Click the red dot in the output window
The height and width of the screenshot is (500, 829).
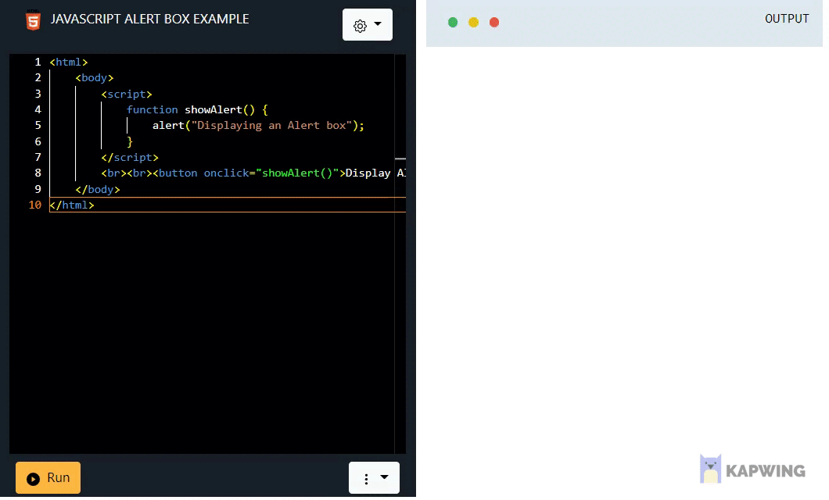pos(494,23)
